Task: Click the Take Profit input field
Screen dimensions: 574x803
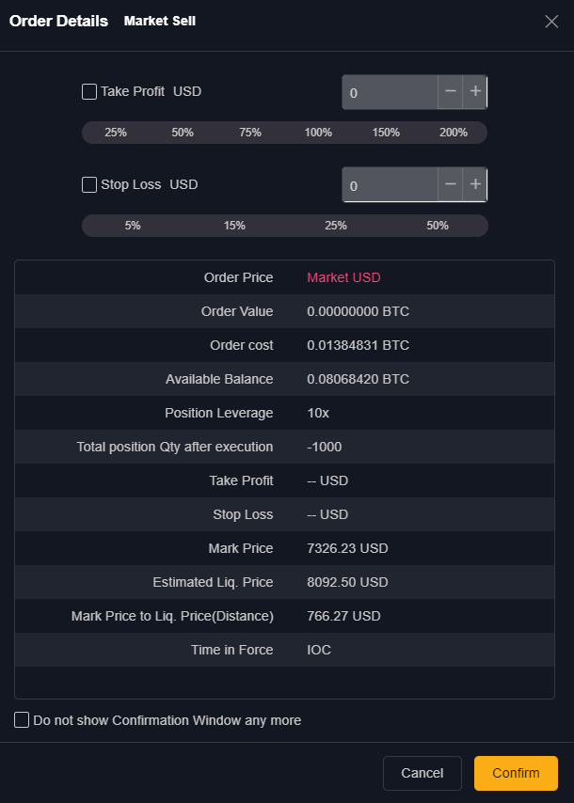Action: [390, 93]
